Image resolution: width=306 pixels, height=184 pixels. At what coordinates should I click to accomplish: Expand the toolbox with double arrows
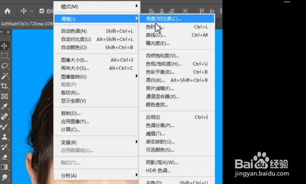tap(2, 32)
